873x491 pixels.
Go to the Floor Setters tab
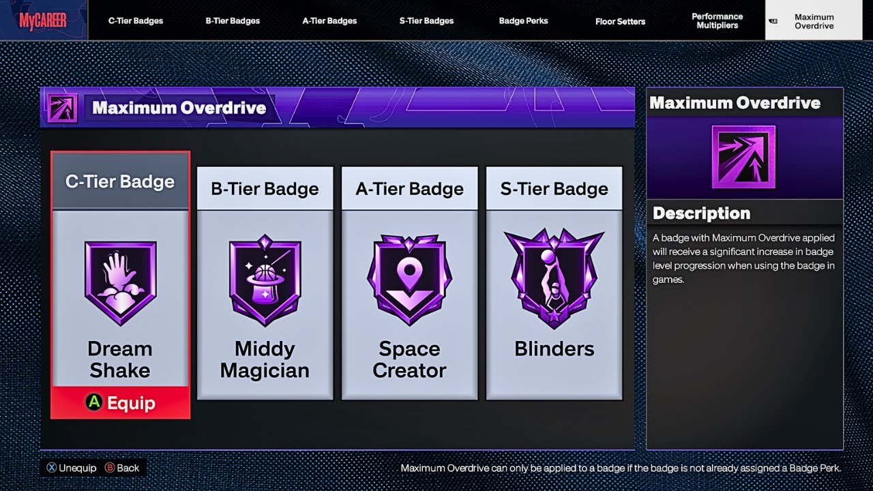pyautogui.click(x=620, y=21)
